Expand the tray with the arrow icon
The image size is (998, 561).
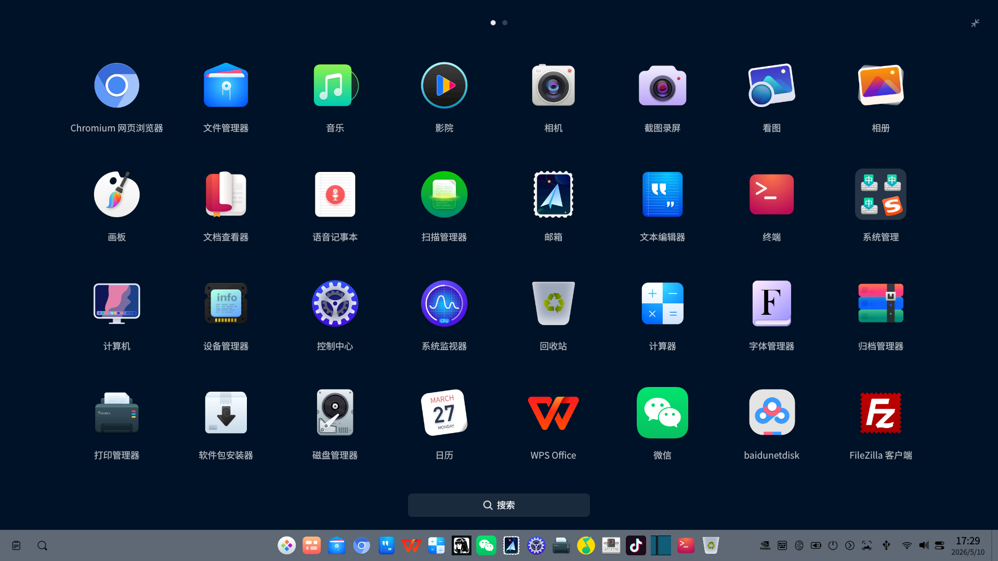[849, 545]
